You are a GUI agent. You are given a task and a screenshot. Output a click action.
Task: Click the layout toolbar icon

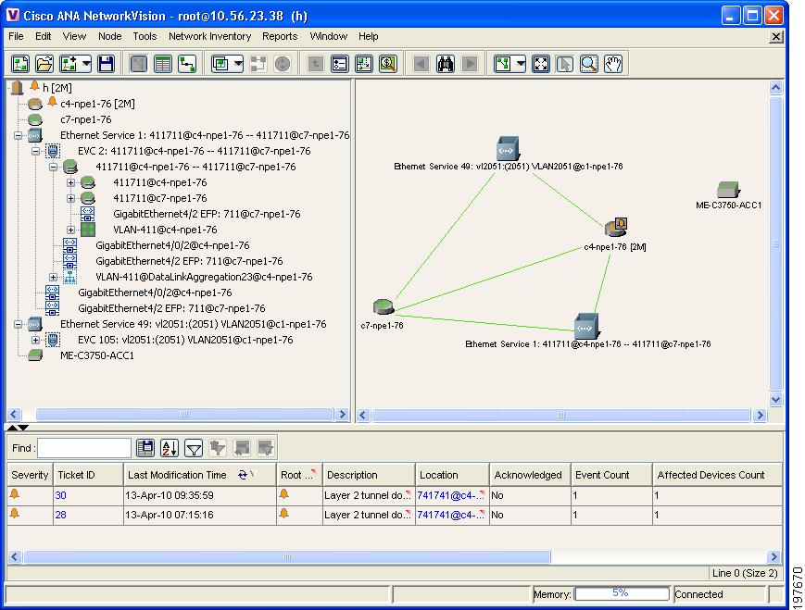pos(503,64)
